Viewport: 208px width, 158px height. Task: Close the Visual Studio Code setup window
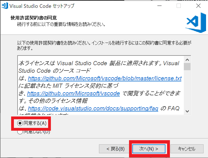tap(198, 6)
